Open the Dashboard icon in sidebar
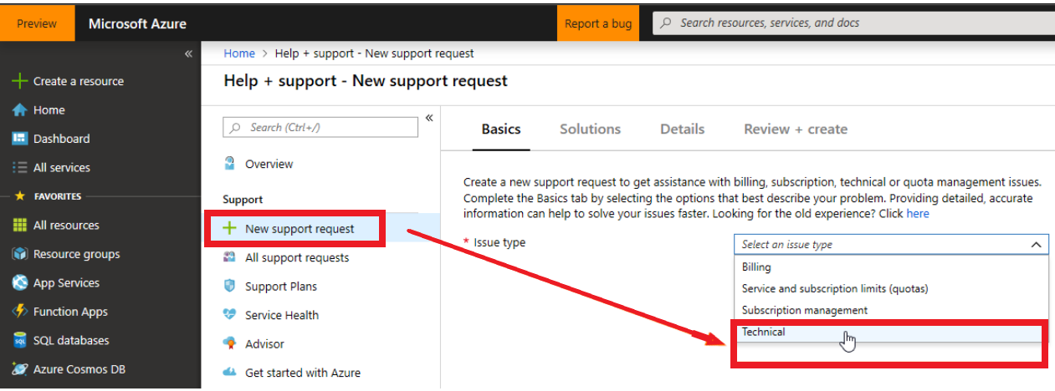This screenshot has width=1055, height=391. pyautogui.click(x=20, y=139)
